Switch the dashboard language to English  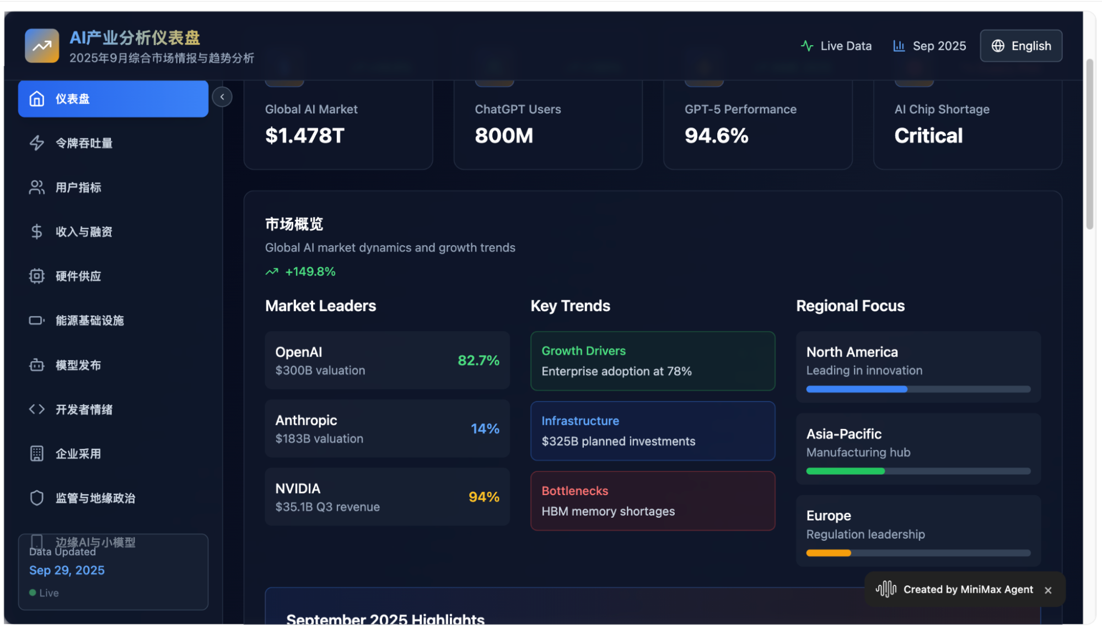coord(1021,46)
